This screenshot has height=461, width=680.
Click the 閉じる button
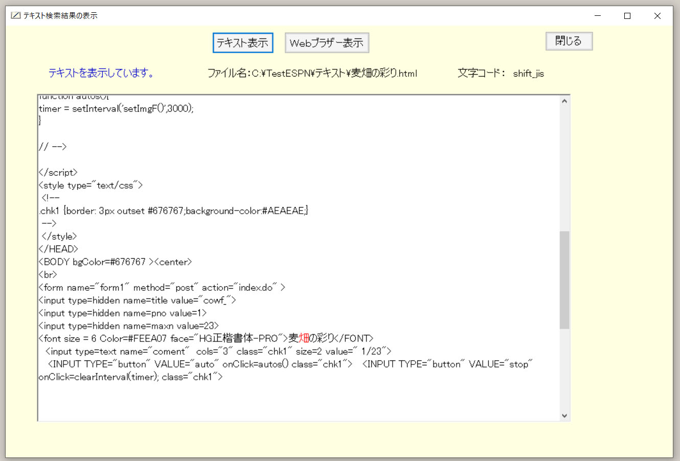coord(569,41)
